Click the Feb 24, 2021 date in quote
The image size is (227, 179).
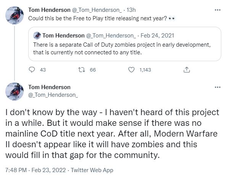[157, 36]
